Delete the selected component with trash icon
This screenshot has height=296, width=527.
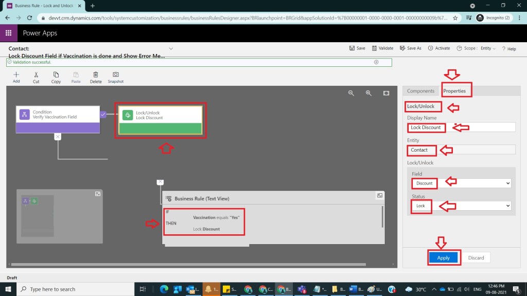96,75
